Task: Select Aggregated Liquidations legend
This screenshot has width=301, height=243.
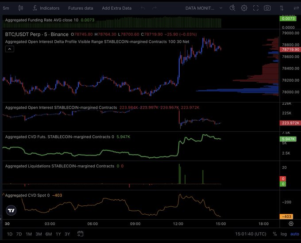Action: pyautogui.click(x=60, y=166)
